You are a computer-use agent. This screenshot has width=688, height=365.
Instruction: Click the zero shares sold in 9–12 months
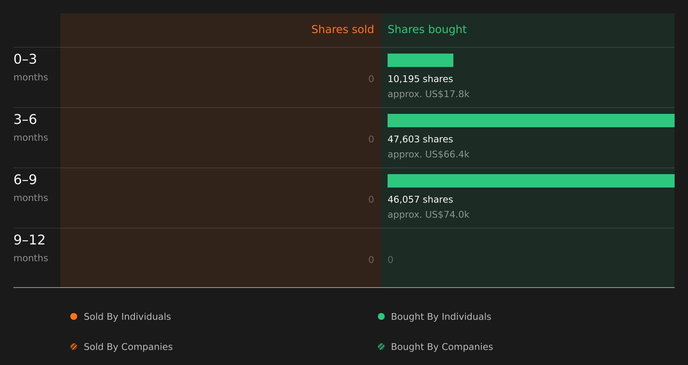[371, 260]
